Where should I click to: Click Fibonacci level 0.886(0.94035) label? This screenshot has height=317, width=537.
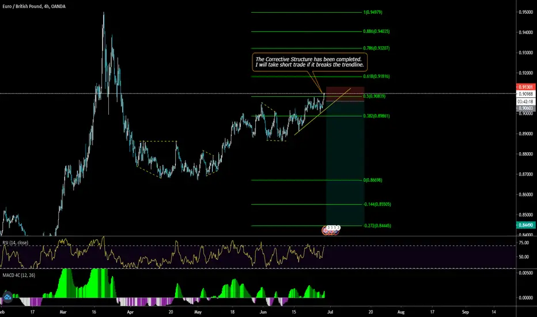tap(376, 31)
